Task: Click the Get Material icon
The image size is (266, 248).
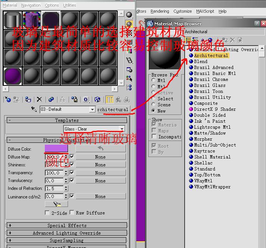Action: point(8,100)
